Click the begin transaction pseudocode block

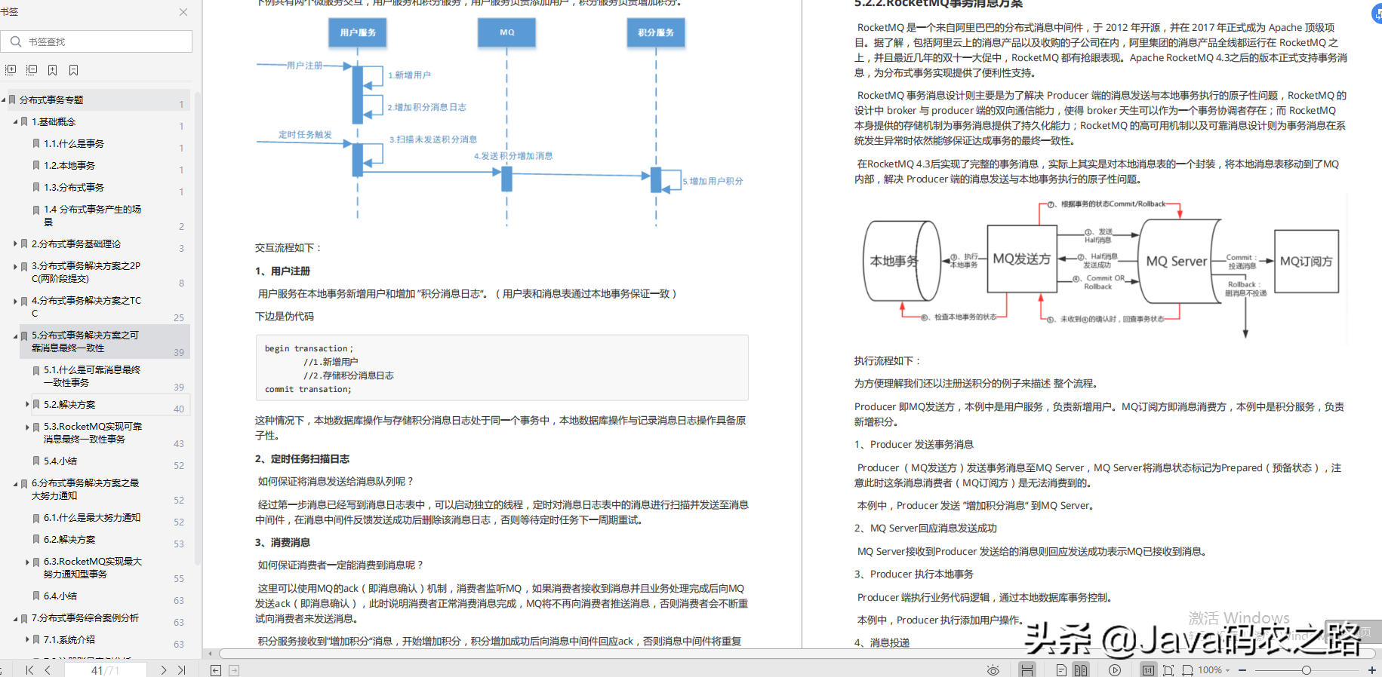click(x=502, y=368)
